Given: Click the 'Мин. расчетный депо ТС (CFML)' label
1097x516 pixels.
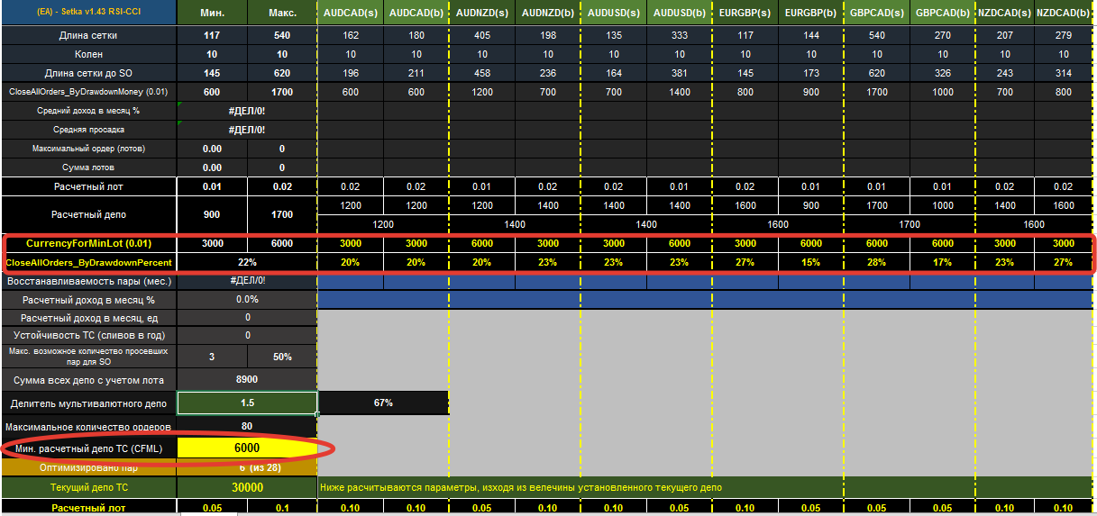Looking at the screenshot, I should tap(88, 448).
